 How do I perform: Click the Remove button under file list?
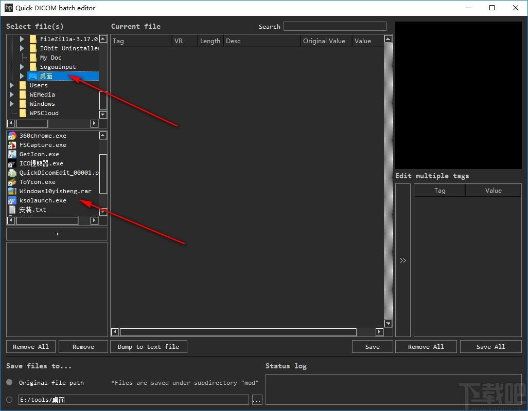click(83, 346)
